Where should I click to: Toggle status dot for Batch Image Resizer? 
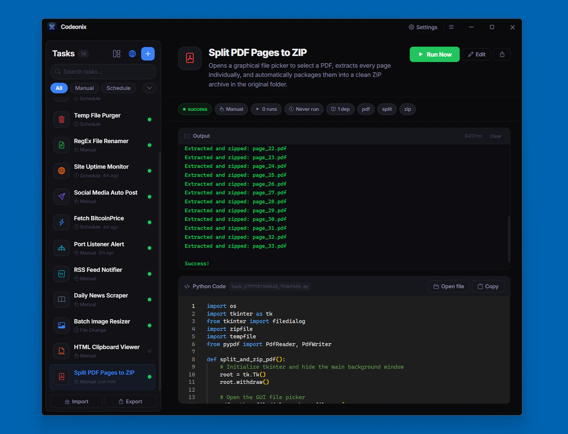click(x=149, y=325)
